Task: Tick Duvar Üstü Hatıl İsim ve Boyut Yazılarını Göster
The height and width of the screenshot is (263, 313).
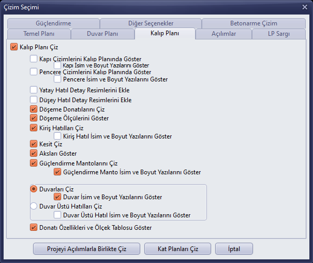Action: click(57, 215)
